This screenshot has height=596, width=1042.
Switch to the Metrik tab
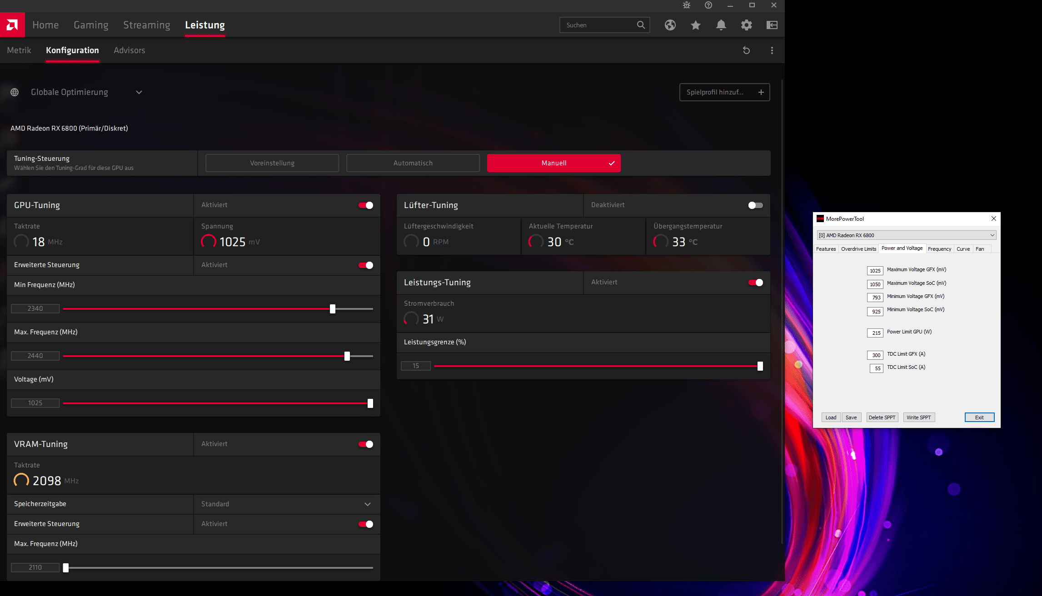coord(19,50)
